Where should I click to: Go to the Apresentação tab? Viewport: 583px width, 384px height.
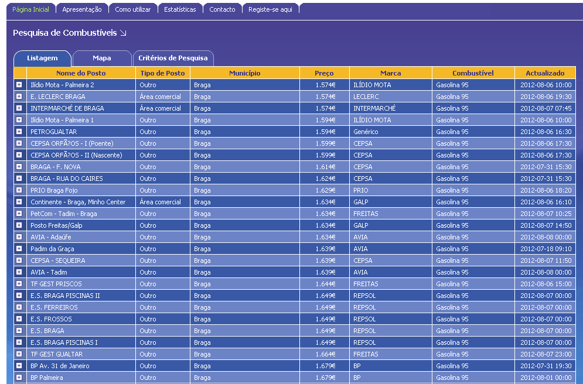(x=82, y=9)
